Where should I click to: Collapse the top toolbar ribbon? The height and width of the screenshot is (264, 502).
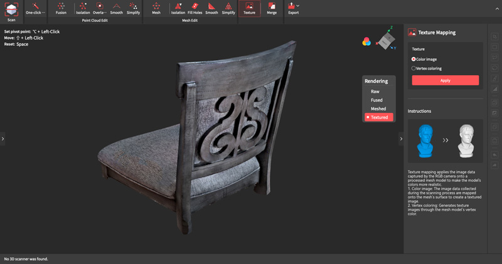click(x=497, y=9)
